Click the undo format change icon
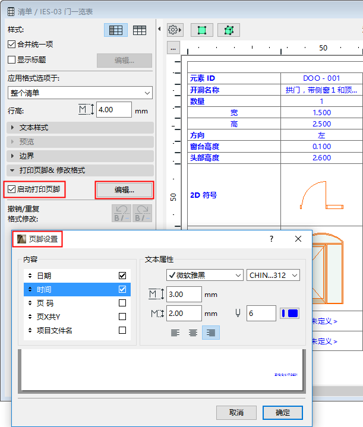 click(122, 213)
